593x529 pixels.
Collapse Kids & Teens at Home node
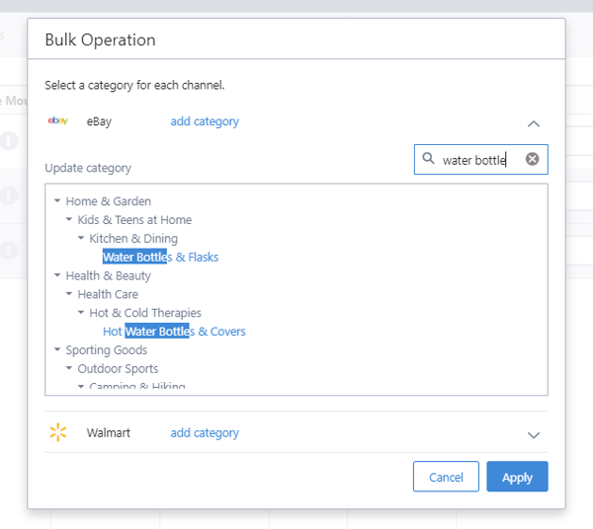pyautogui.click(x=69, y=220)
